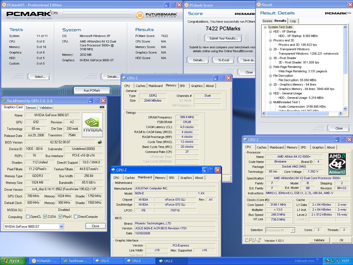353x265 pixels.
Task: Collapse the Multithreaded Test 1 node
Action: [271, 102]
